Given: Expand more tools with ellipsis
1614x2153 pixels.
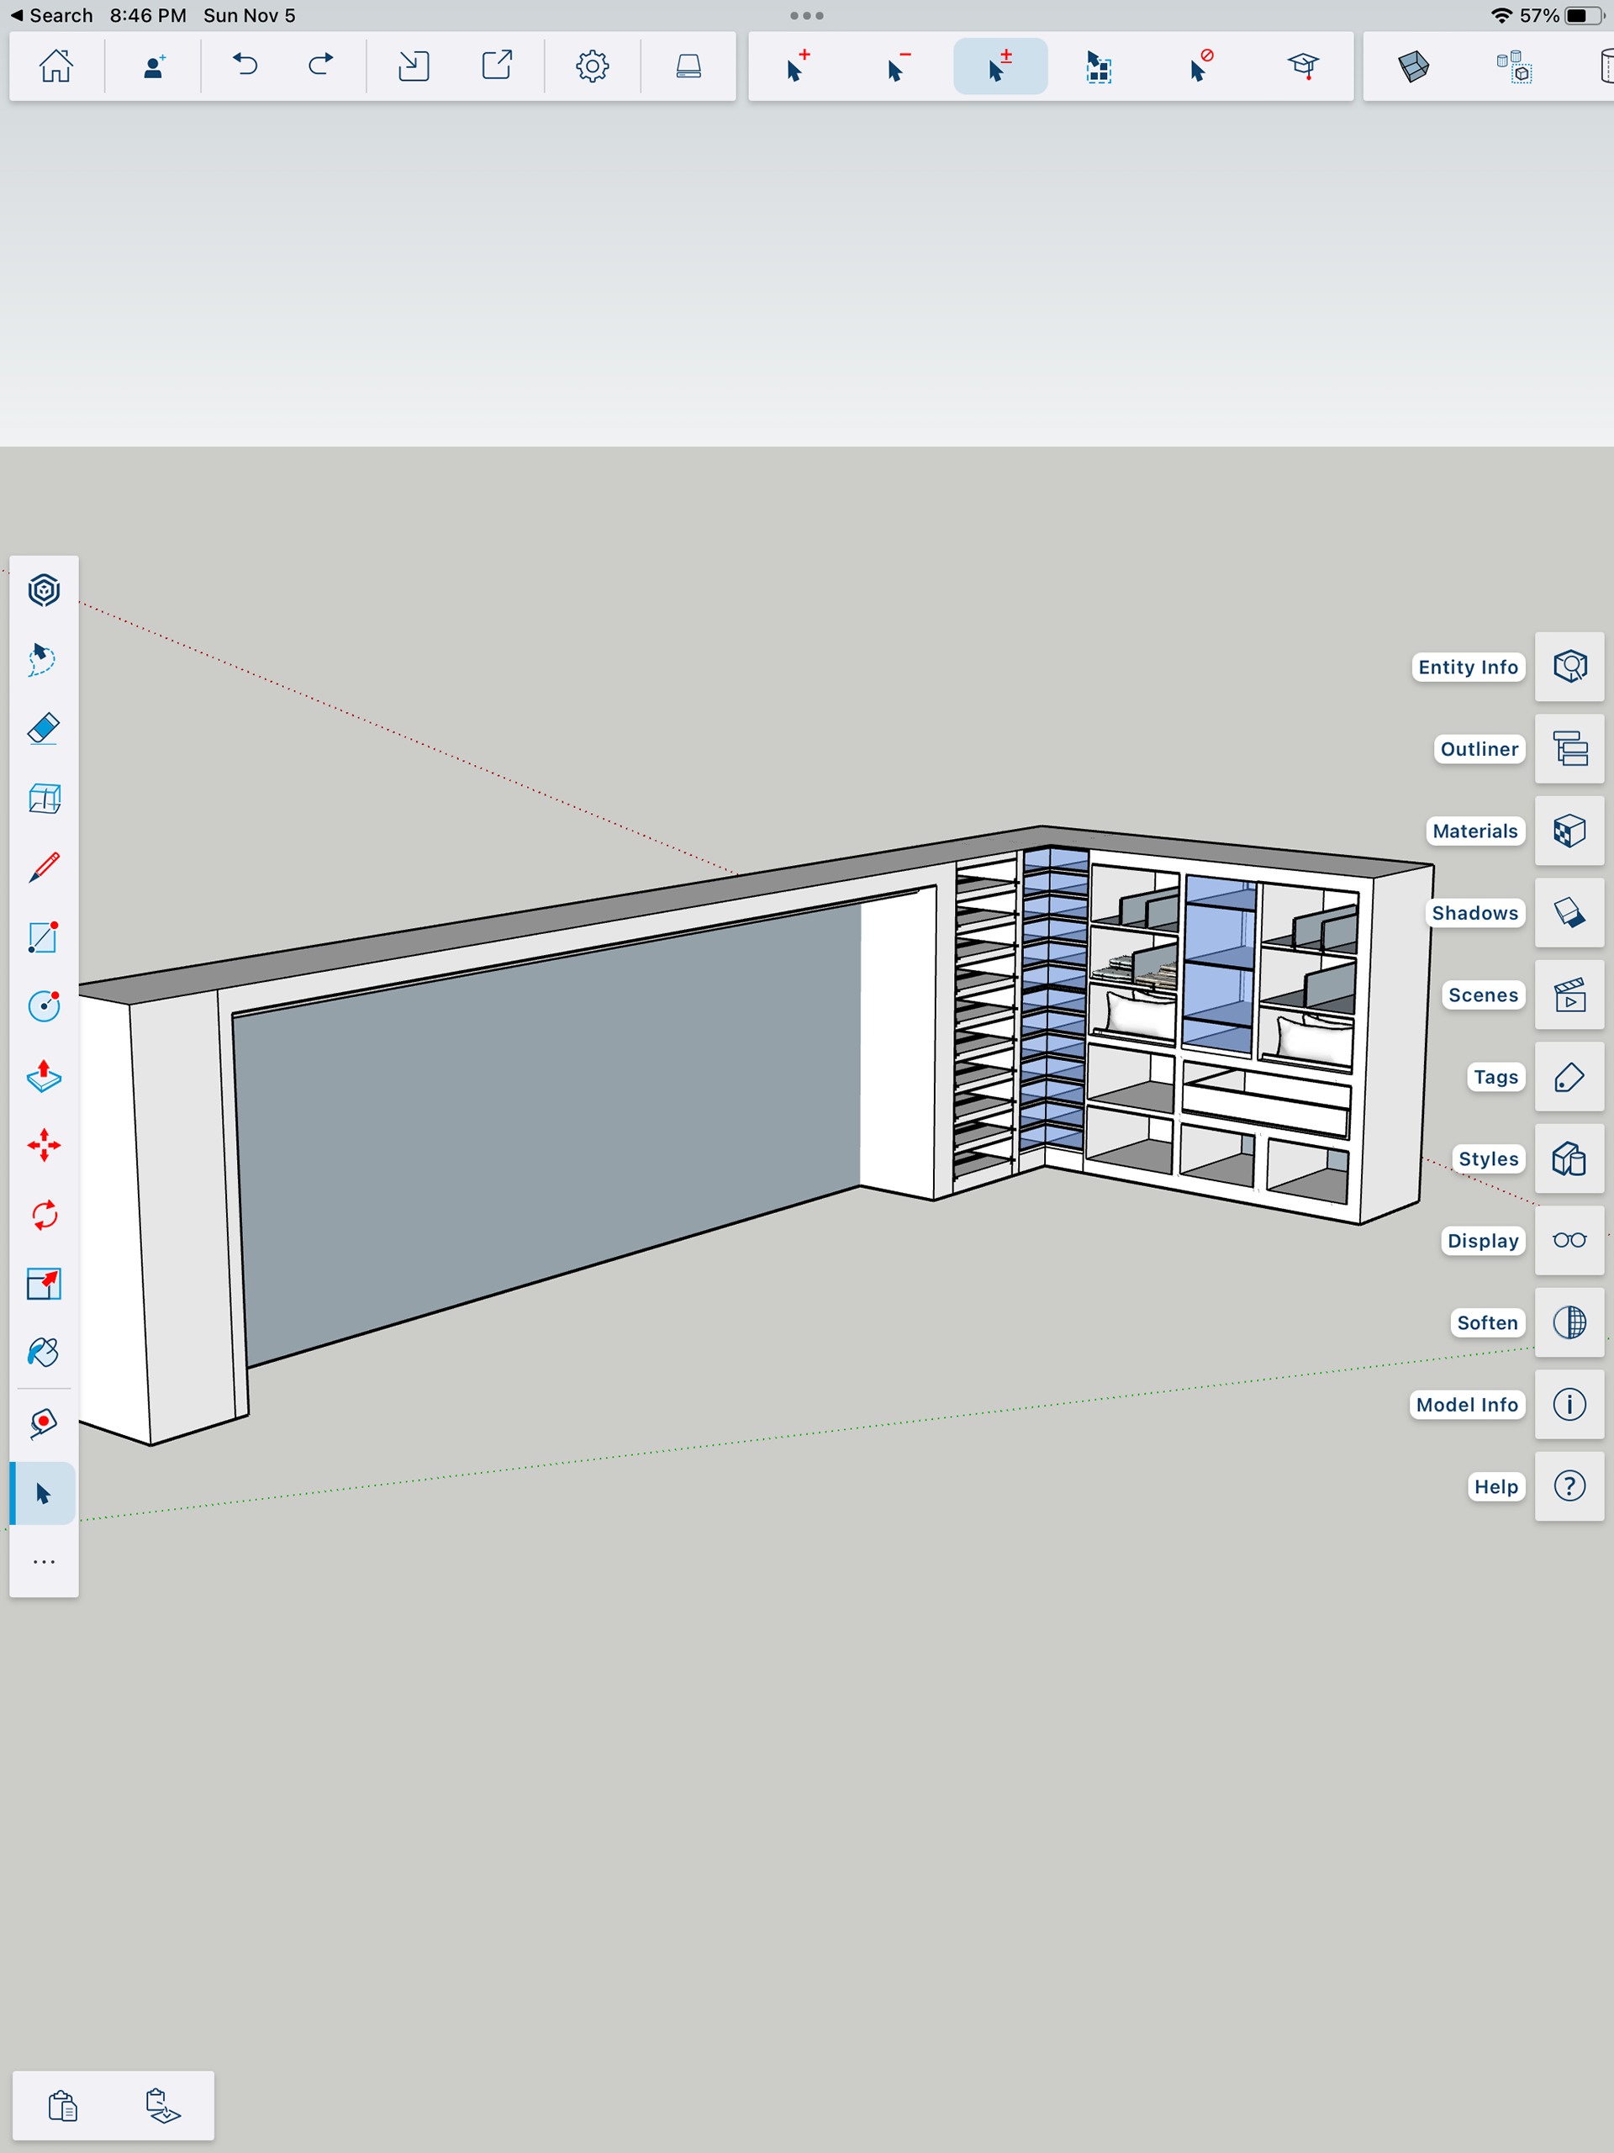Looking at the screenshot, I should (44, 1562).
